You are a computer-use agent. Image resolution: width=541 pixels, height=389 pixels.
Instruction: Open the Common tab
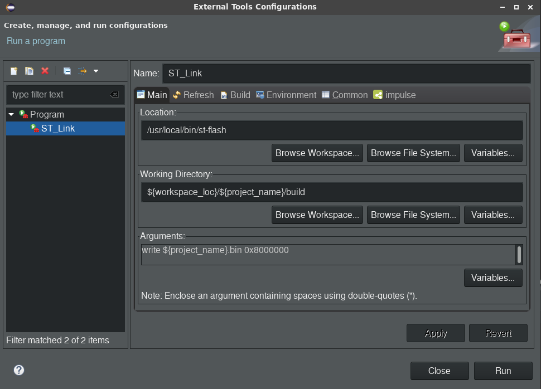pos(344,95)
